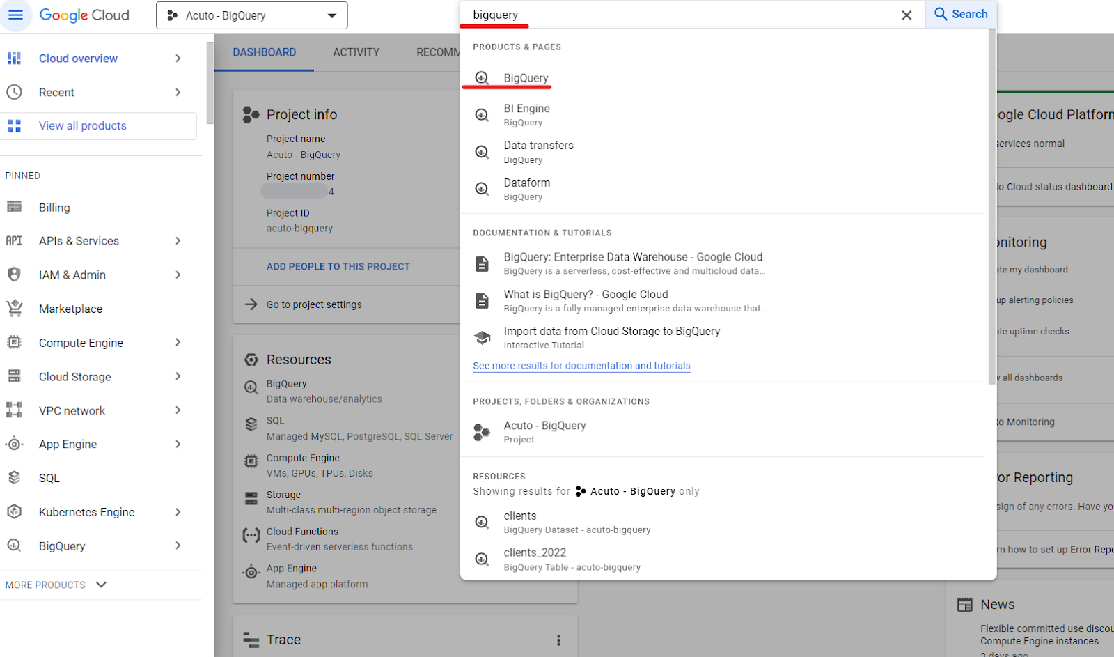
Task: Click the VPC network sidebar icon
Action: click(x=14, y=410)
